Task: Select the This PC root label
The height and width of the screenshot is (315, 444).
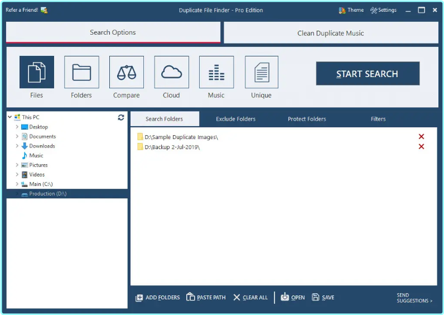Action: [31, 117]
